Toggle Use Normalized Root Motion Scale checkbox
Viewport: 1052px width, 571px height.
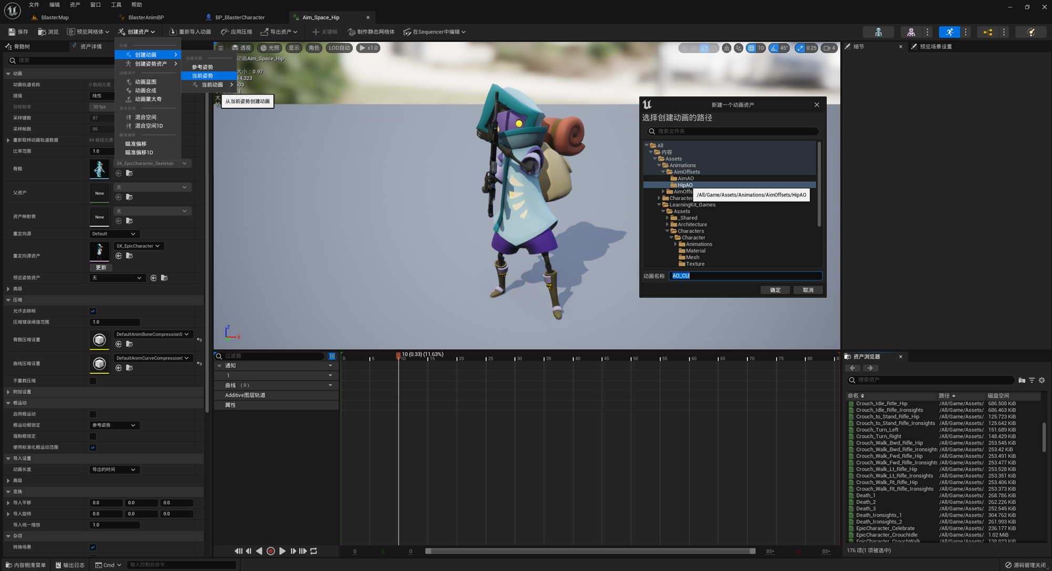click(93, 447)
